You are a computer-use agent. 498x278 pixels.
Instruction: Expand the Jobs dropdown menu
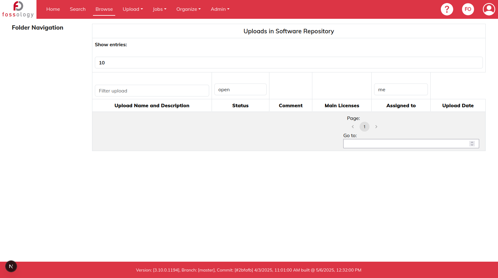click(x=160, y=9)
